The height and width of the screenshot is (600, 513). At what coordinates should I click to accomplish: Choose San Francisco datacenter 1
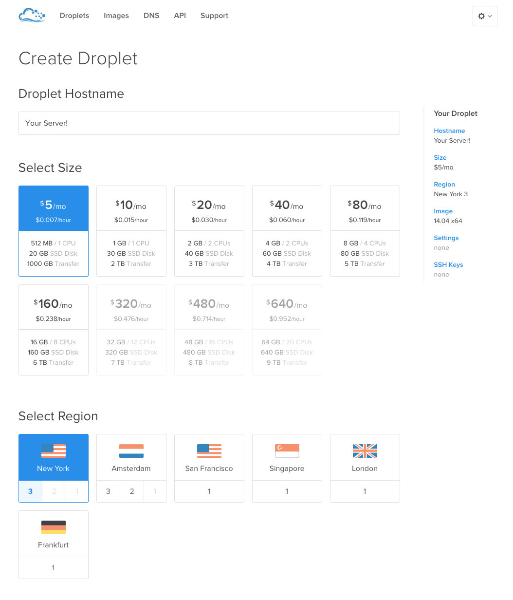[x=209, y=491]
